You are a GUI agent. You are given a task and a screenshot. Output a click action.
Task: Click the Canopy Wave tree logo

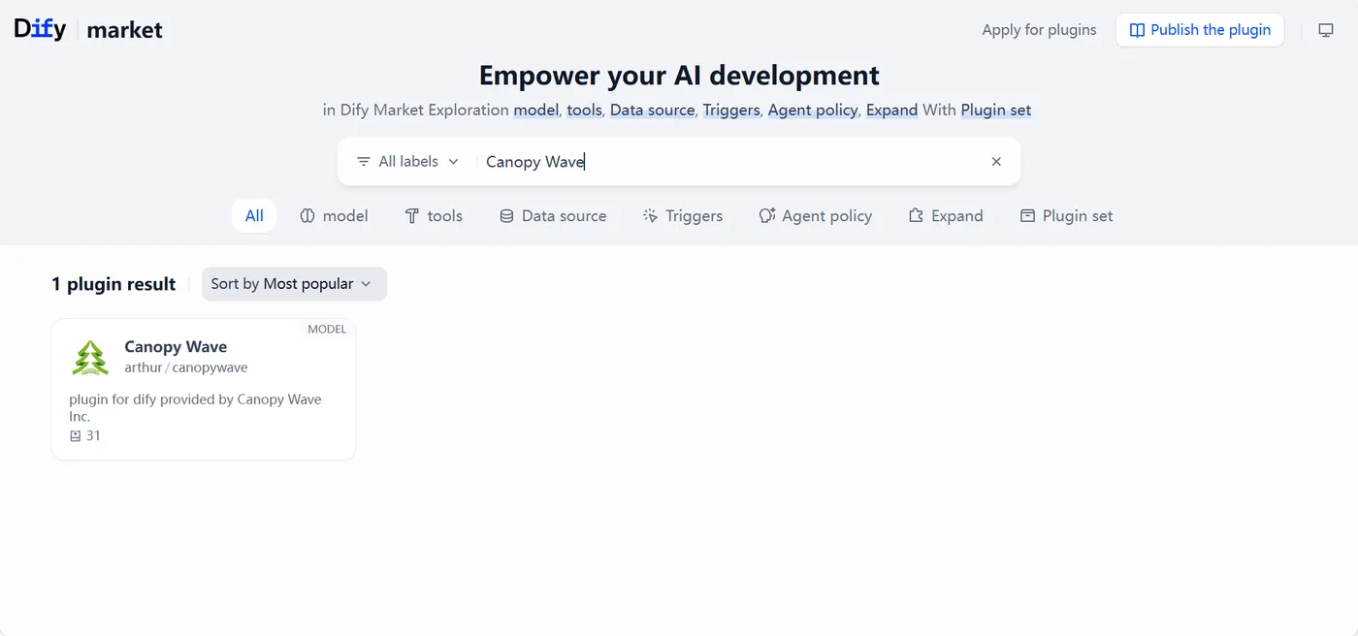click(x=90, y=358)
